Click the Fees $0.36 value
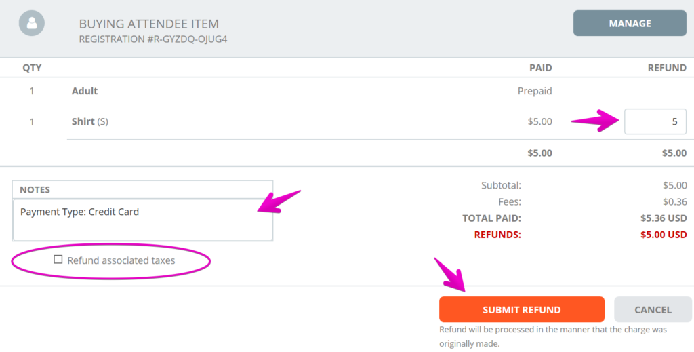This screenshot has height=352, width=694. (x=675, y=202)
